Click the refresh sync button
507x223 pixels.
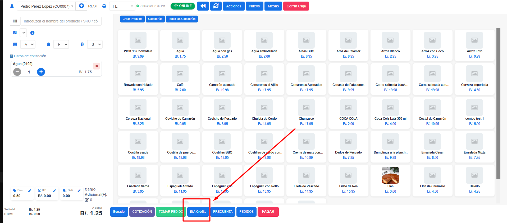tap(216, 6)
